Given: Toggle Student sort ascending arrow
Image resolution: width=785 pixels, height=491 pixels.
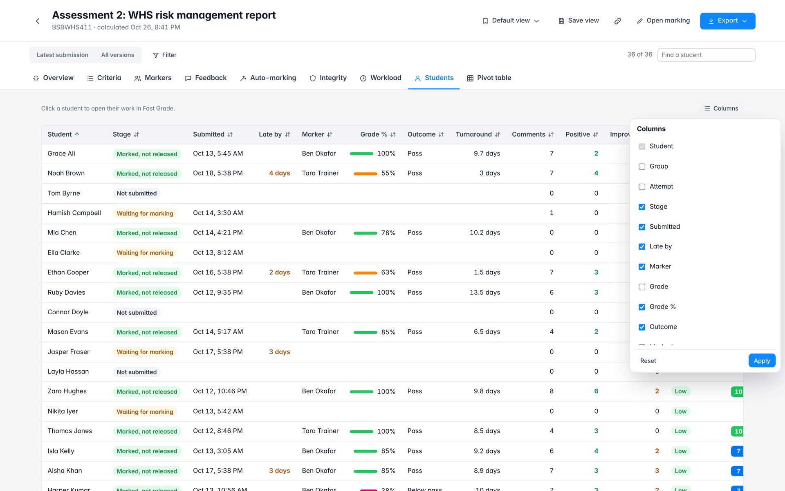Looking at the screenshot, I should [x=77, y=135].
